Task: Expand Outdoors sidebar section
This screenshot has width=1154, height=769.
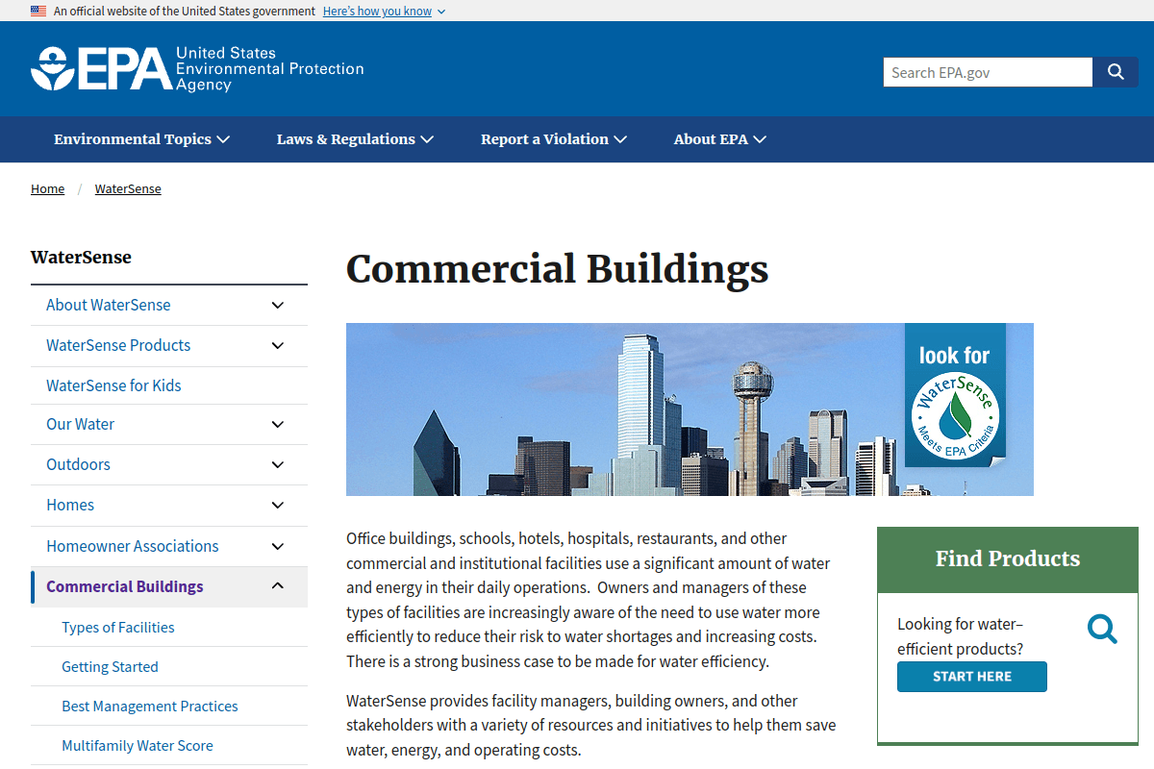Action: coord(278,465)
